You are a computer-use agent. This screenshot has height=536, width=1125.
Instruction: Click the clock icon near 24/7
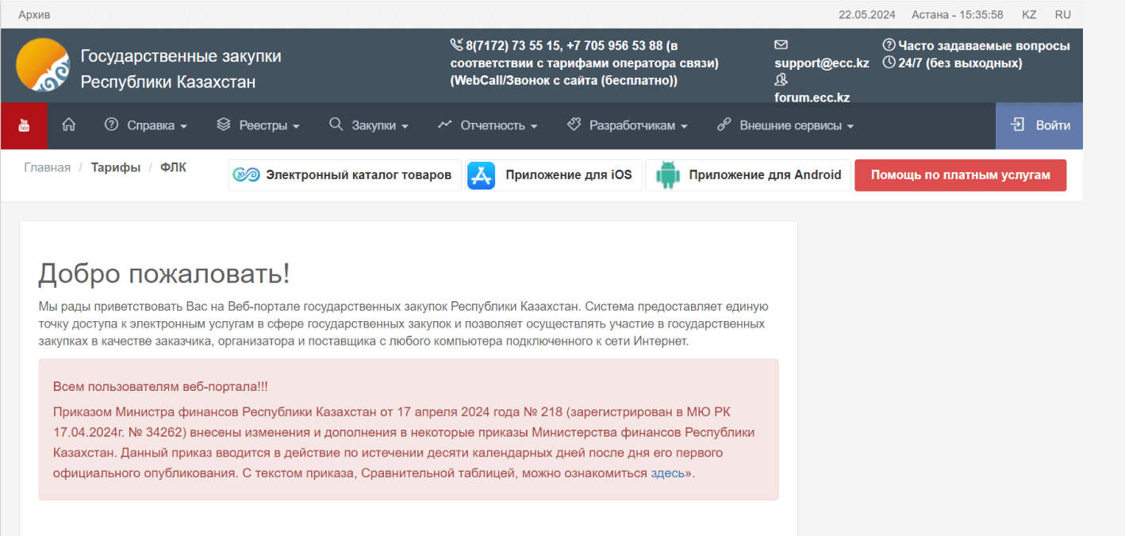[889, 63]
